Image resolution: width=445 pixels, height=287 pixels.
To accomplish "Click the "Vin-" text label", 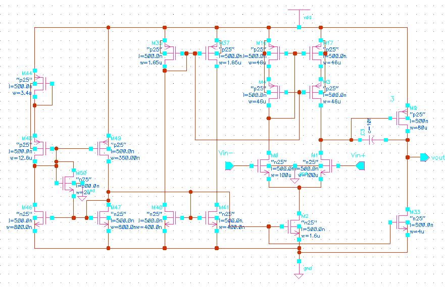I will 226,153.
